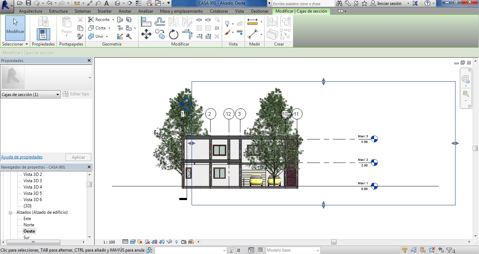Toggle the visual style button in view bar
479x254 pixels.
coord(133,242)
